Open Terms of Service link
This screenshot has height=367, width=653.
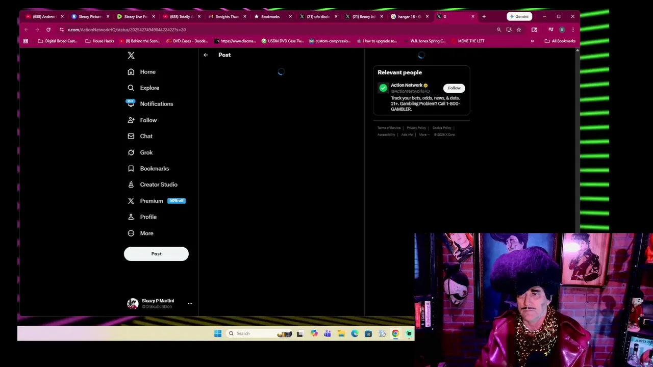click(x=389, y=128)
